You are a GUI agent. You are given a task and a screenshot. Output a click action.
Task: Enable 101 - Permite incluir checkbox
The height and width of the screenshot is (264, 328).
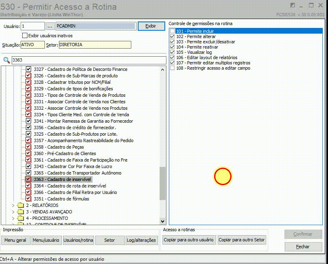(x=172, y=31)
